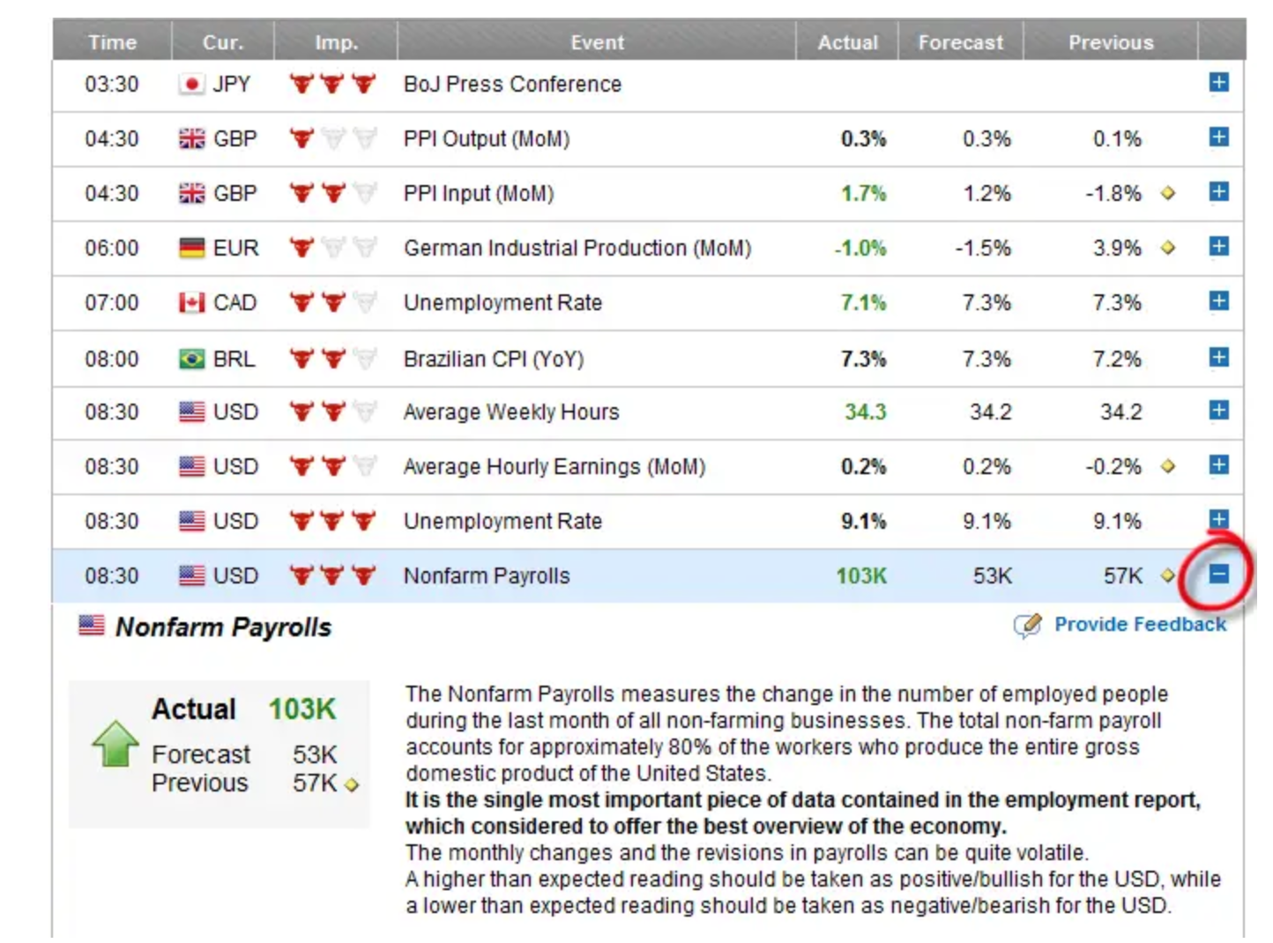Expand German Industrial Production row
This screenshot has width=1273, height=943.
pyautogui.click(x=1218, y=247)
